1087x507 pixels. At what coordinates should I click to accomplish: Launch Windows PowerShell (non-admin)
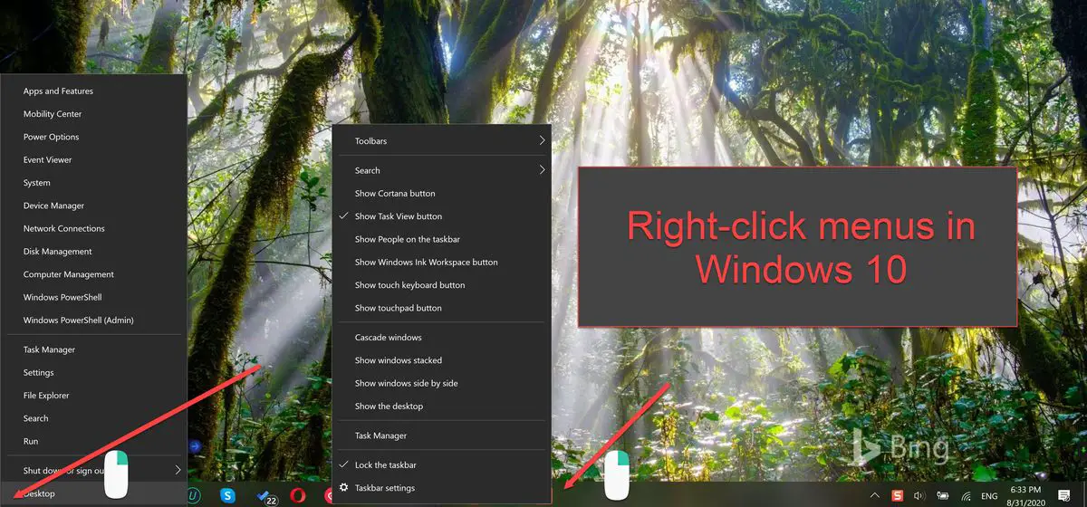click(93, 297)
